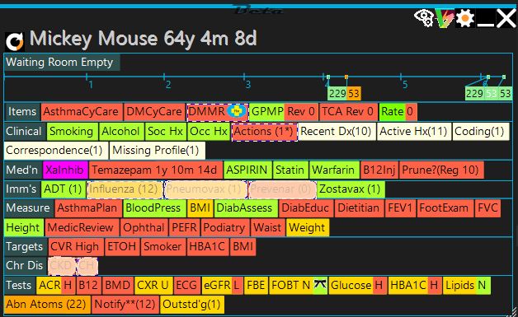Click the blue-yellow badge icon on DMMR
The width and height of the screenshot is (518, 317).
(237, 111)
